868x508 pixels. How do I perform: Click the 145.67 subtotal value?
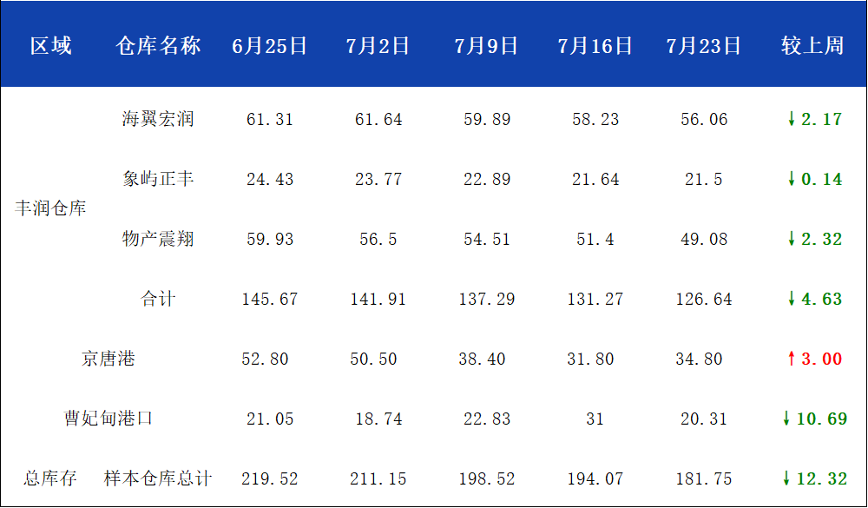click(270, 299)
